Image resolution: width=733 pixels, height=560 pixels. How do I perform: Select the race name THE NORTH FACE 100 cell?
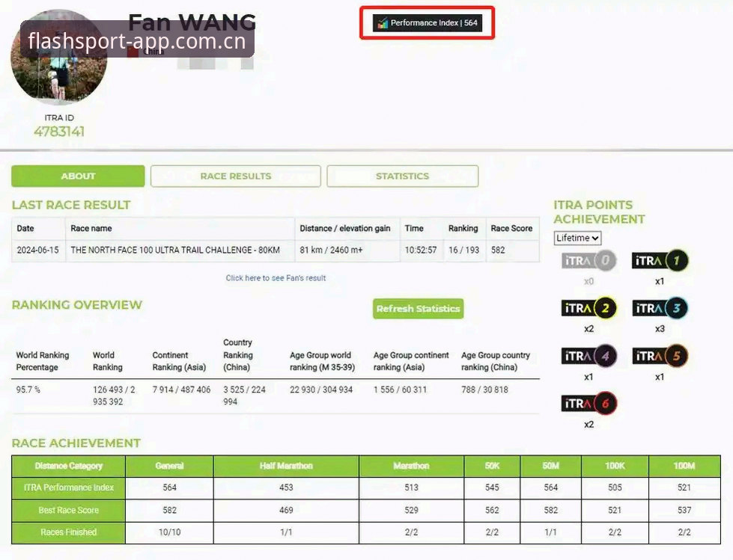180,250
